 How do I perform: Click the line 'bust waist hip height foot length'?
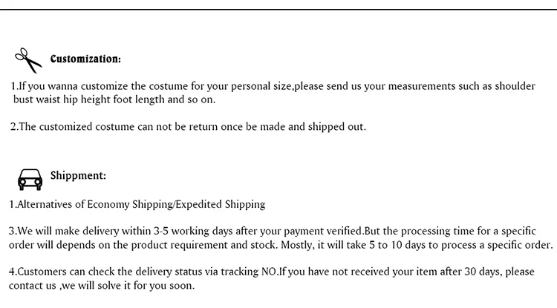pyautogui.click(x=114, y=99)
